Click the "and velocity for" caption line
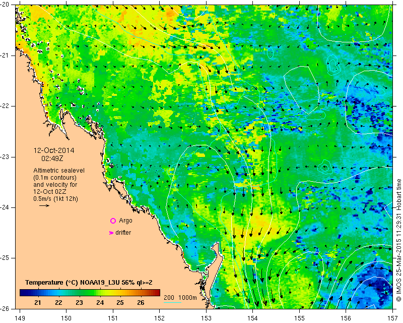 click(x=55, y=185)
